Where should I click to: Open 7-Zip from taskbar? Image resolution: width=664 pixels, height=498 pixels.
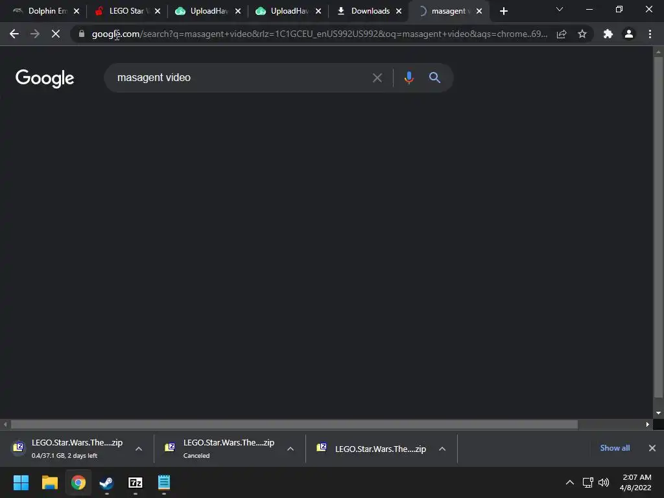coord(135,482)
